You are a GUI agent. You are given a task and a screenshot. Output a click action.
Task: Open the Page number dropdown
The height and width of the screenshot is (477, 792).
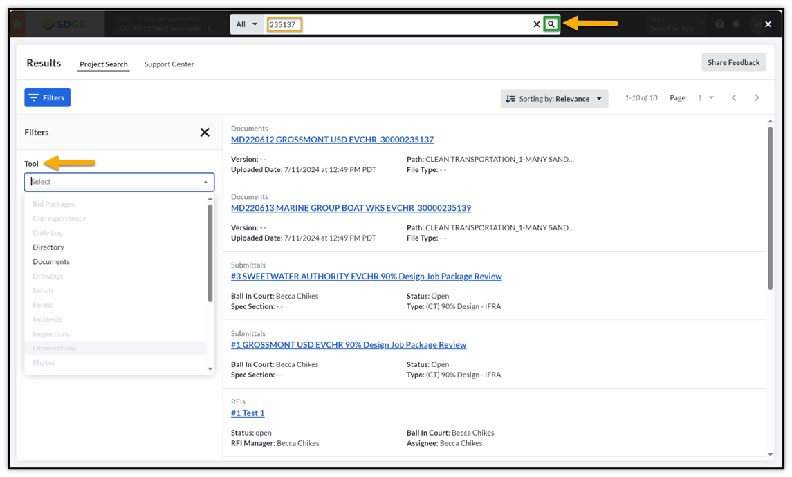point(706,98)
